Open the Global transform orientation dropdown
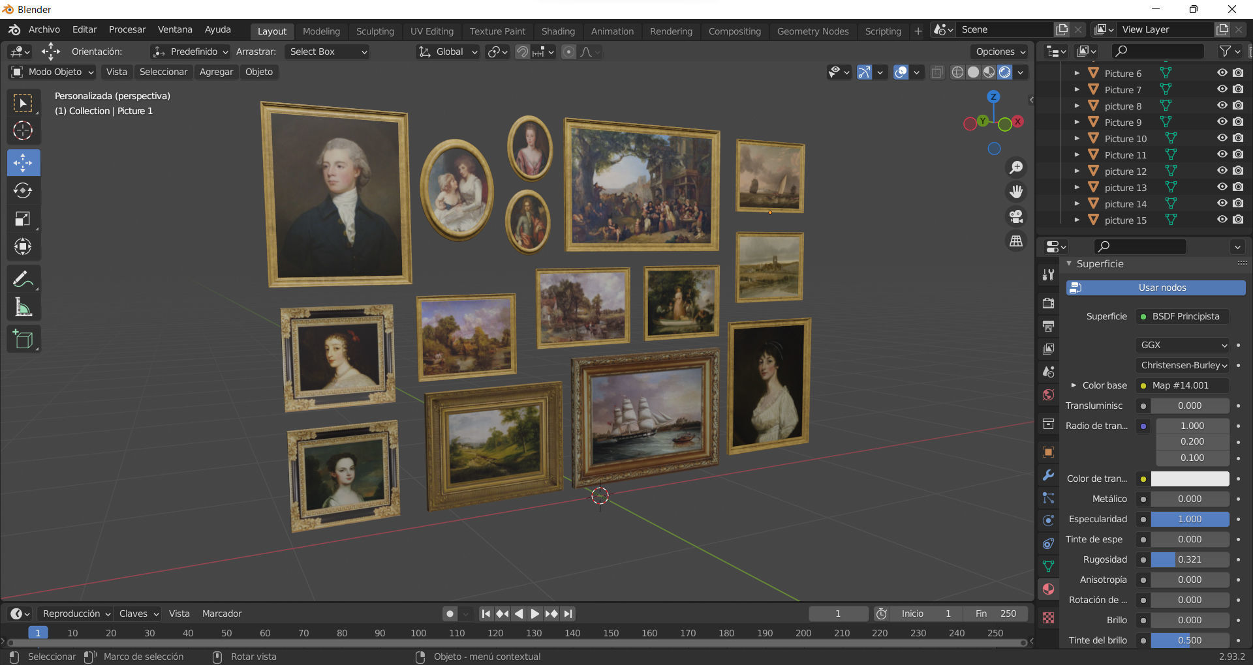 point(448,52)
